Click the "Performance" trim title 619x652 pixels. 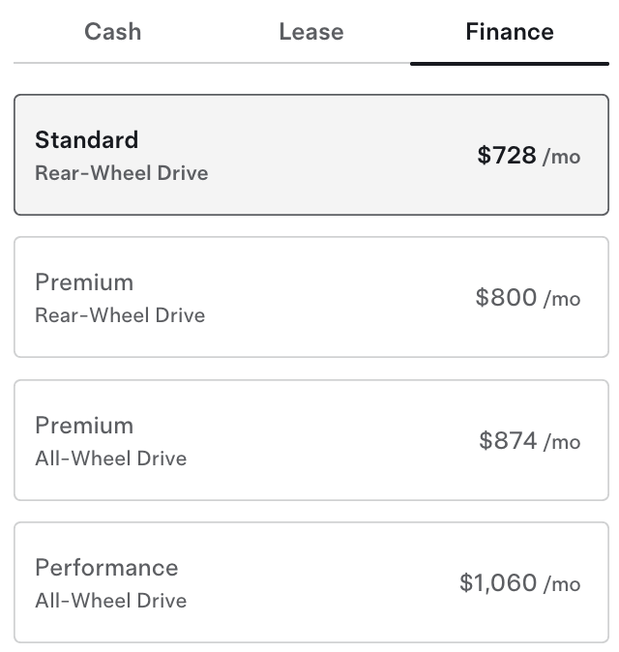tap(106, 568)
